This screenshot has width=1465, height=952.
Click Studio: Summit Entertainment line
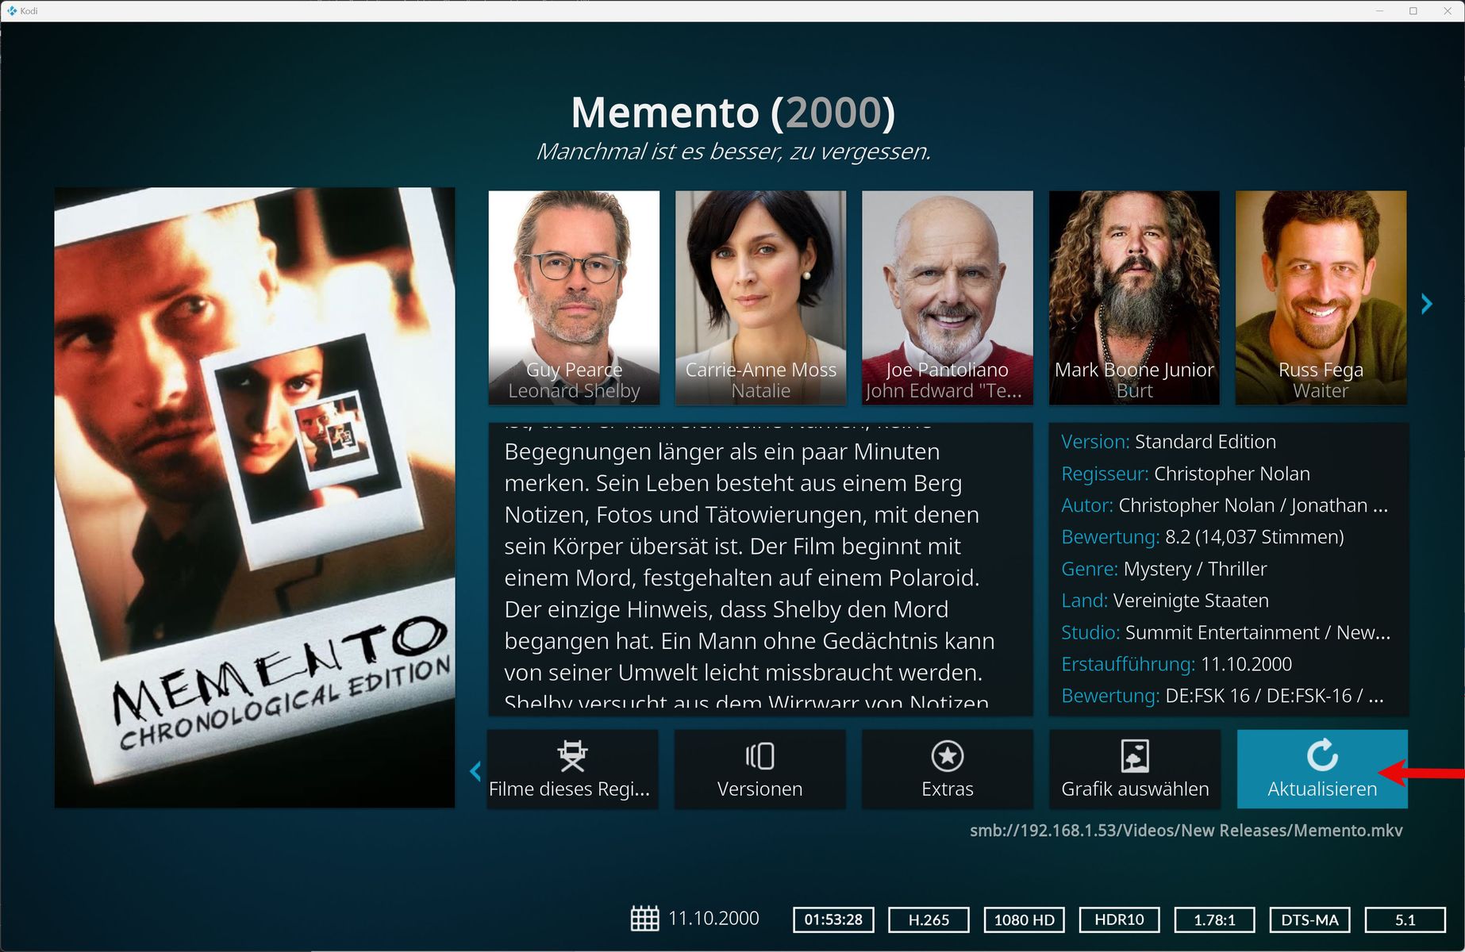coord(1225,632)
